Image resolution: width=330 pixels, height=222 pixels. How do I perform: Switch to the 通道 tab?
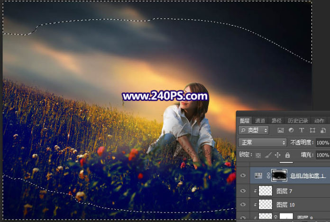[x=260, y=121]
